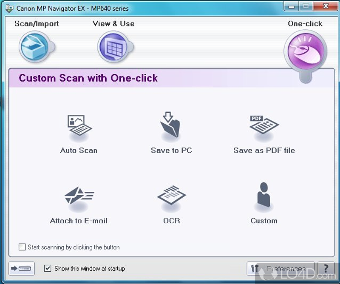Click the View & Use tab label

(113, 23)
